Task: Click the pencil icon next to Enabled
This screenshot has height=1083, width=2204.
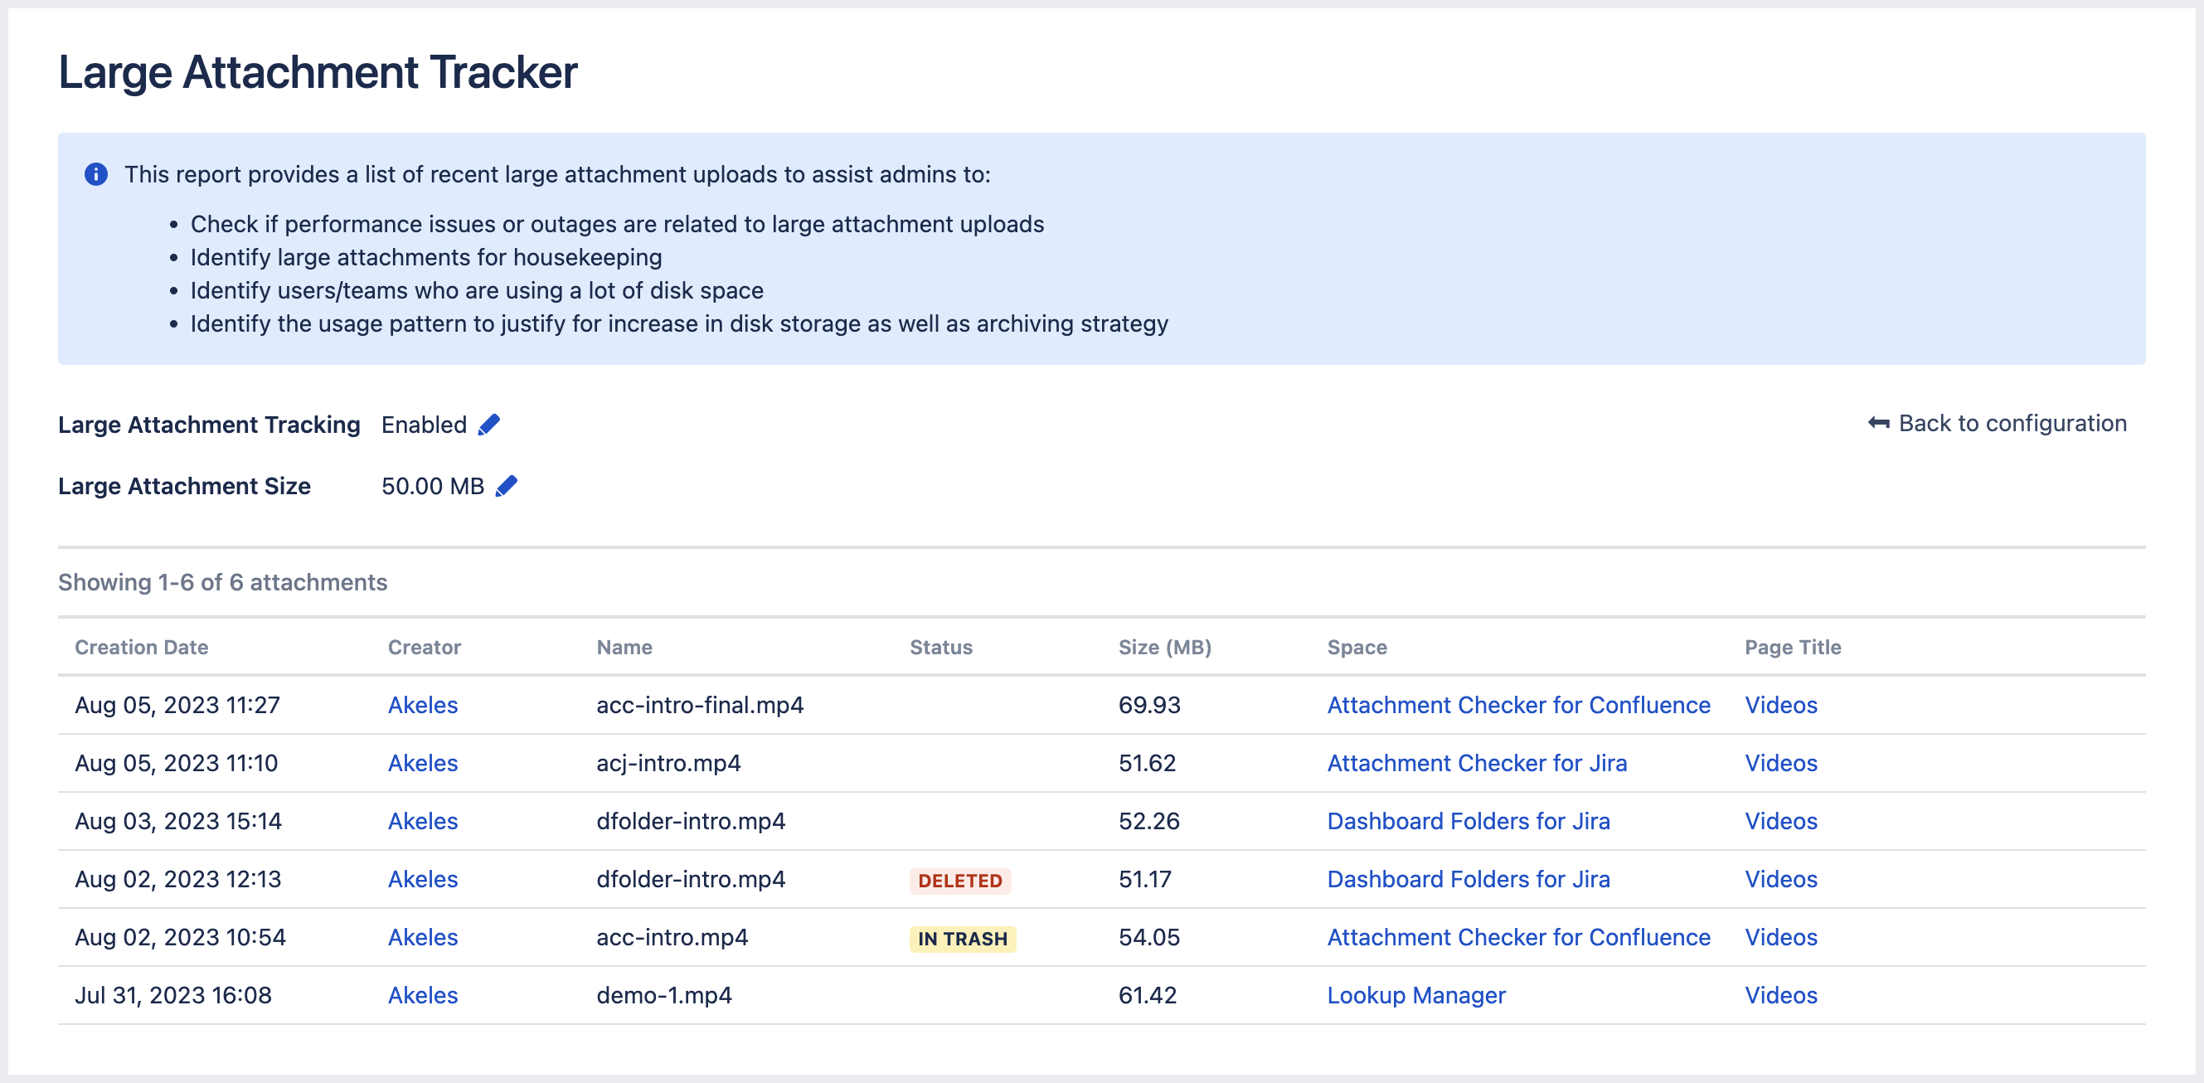Action: tap(488, 425)
